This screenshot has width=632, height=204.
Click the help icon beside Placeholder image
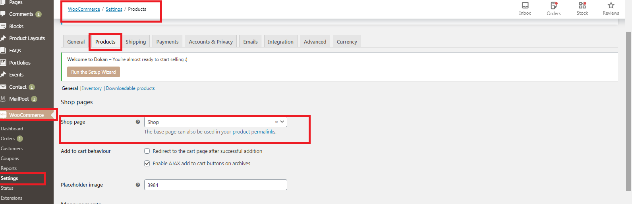(138, 185)
